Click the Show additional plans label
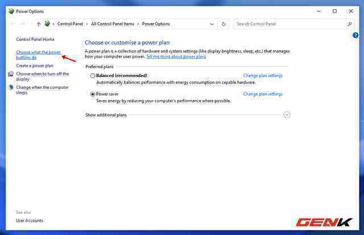 pos(106,115)
